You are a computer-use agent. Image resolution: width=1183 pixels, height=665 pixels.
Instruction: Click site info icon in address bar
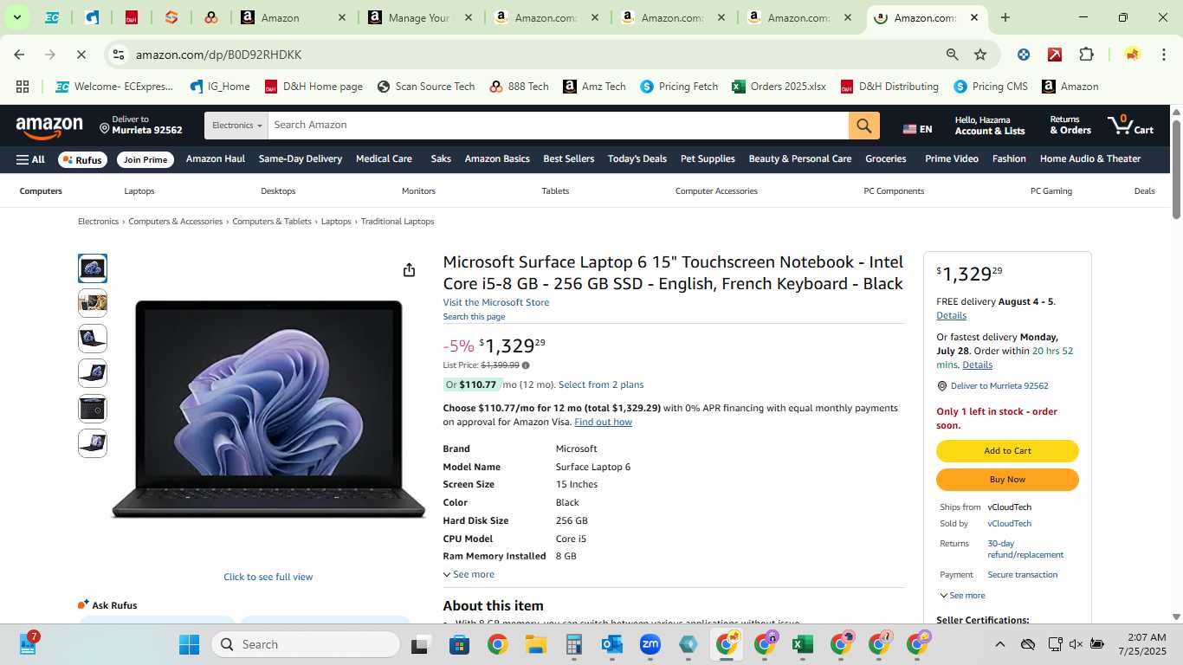[x=119, y=55]
